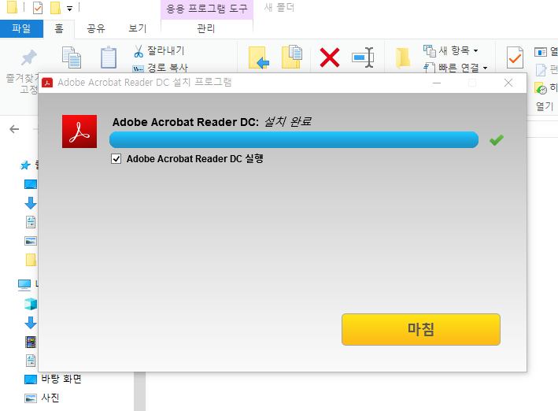Open the 관리 ribbon tab
The height and width of the screenshot is (411, 558).
click(206, 28)
